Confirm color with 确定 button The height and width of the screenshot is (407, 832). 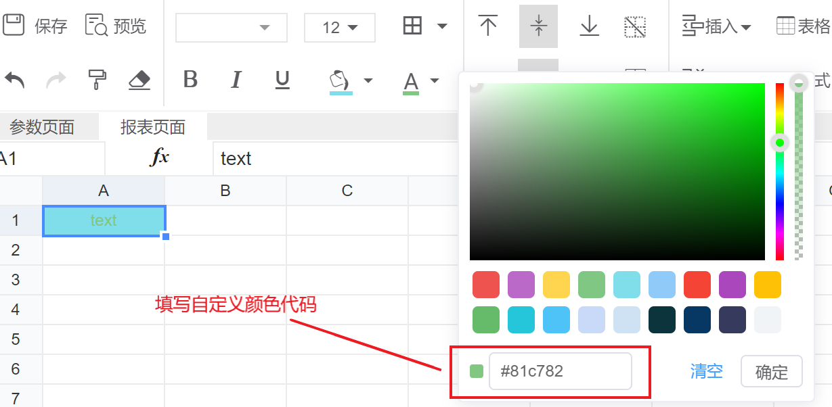pyautogui.click(x=772, y=371)
